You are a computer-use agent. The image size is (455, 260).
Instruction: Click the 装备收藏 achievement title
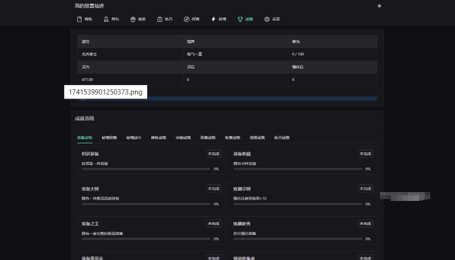[242, 154]
